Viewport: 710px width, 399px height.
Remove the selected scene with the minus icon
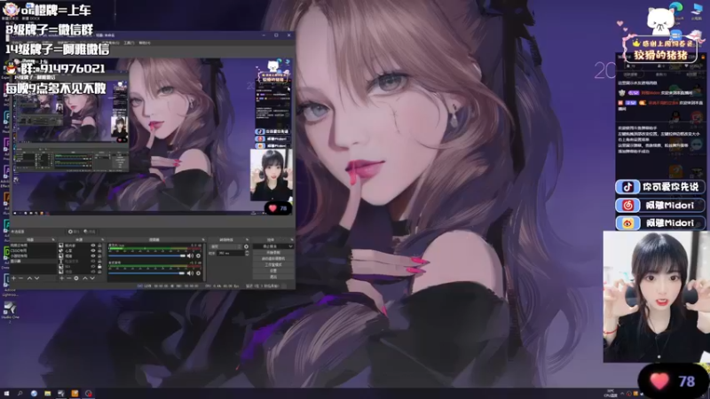pos(20,278)
